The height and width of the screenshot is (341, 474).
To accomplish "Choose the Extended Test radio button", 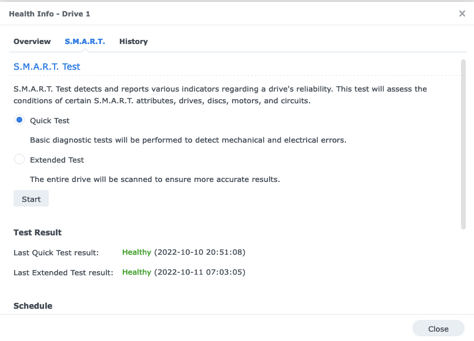I will coord(19,160).
